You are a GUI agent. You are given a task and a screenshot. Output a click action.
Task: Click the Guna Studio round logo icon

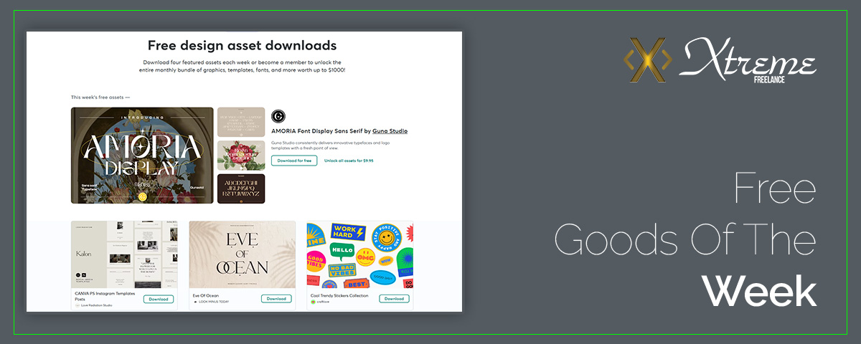click(278, 116)
